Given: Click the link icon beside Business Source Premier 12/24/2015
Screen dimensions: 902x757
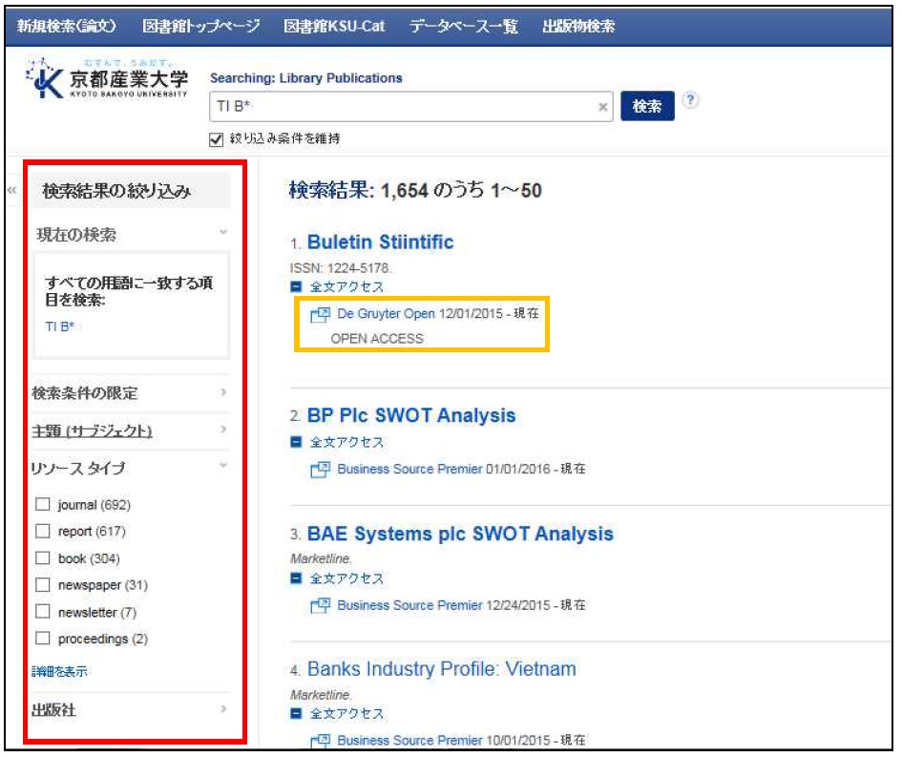Looking at the screenshot, I should [x=320, y=606].
